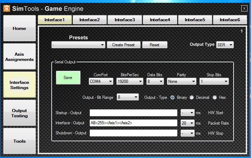The height and width of the screenshot is (158, 251).
Task: Click the Presets heading text
Action: 79,38
